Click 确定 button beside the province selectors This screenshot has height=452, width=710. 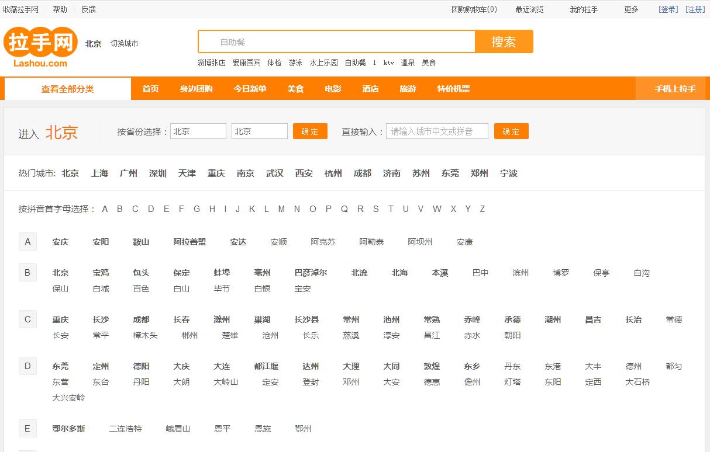(x=310, y=131)
